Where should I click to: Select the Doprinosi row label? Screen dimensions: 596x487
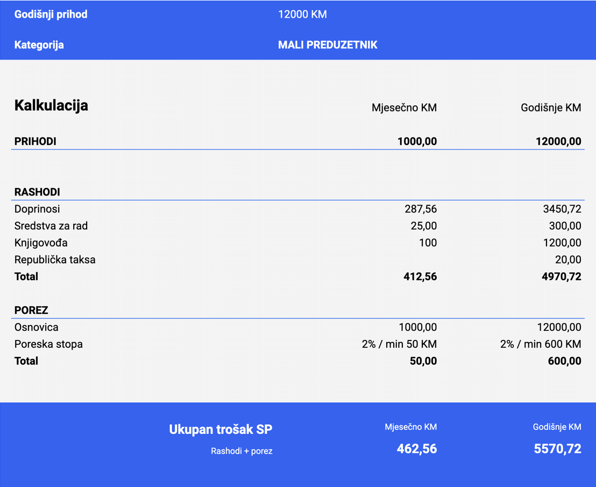(37, 209)
